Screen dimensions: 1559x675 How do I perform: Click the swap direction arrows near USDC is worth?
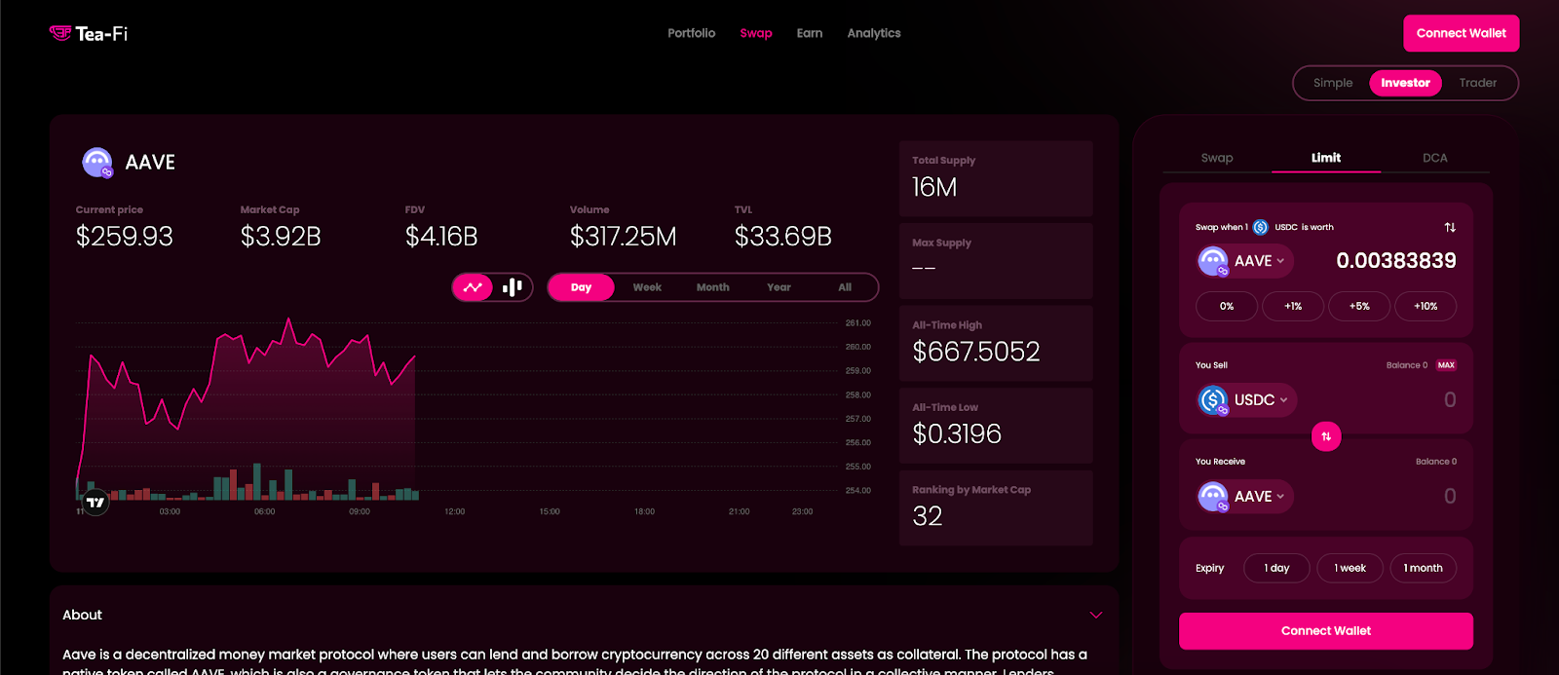[1450, 227]
